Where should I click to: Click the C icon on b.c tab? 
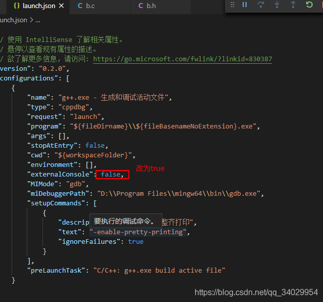pyautogui.click(x=80, y=6)
